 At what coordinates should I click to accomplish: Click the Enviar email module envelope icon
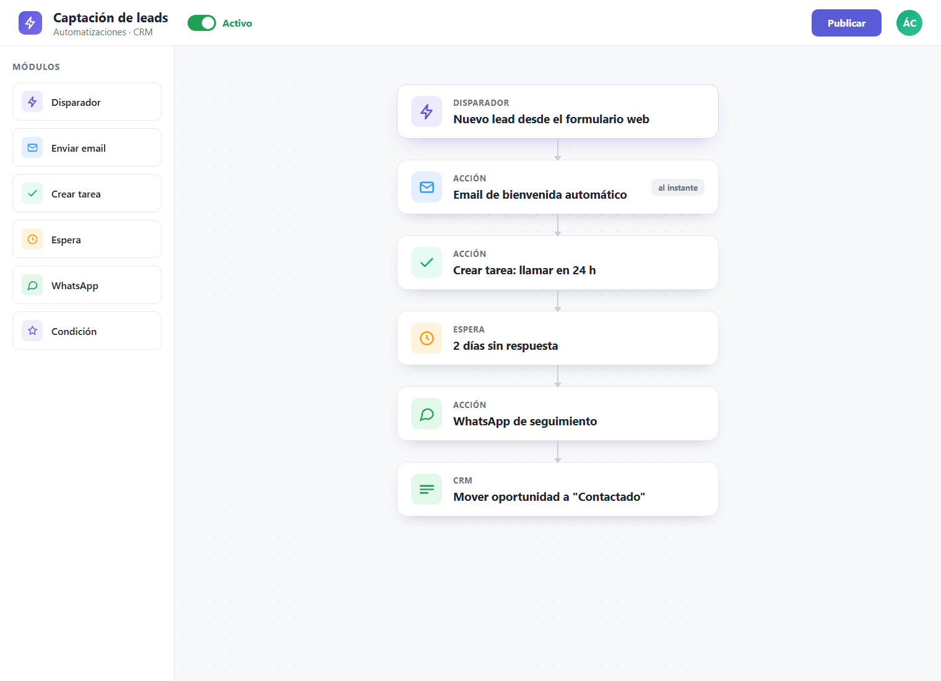(x=32, y=148)
